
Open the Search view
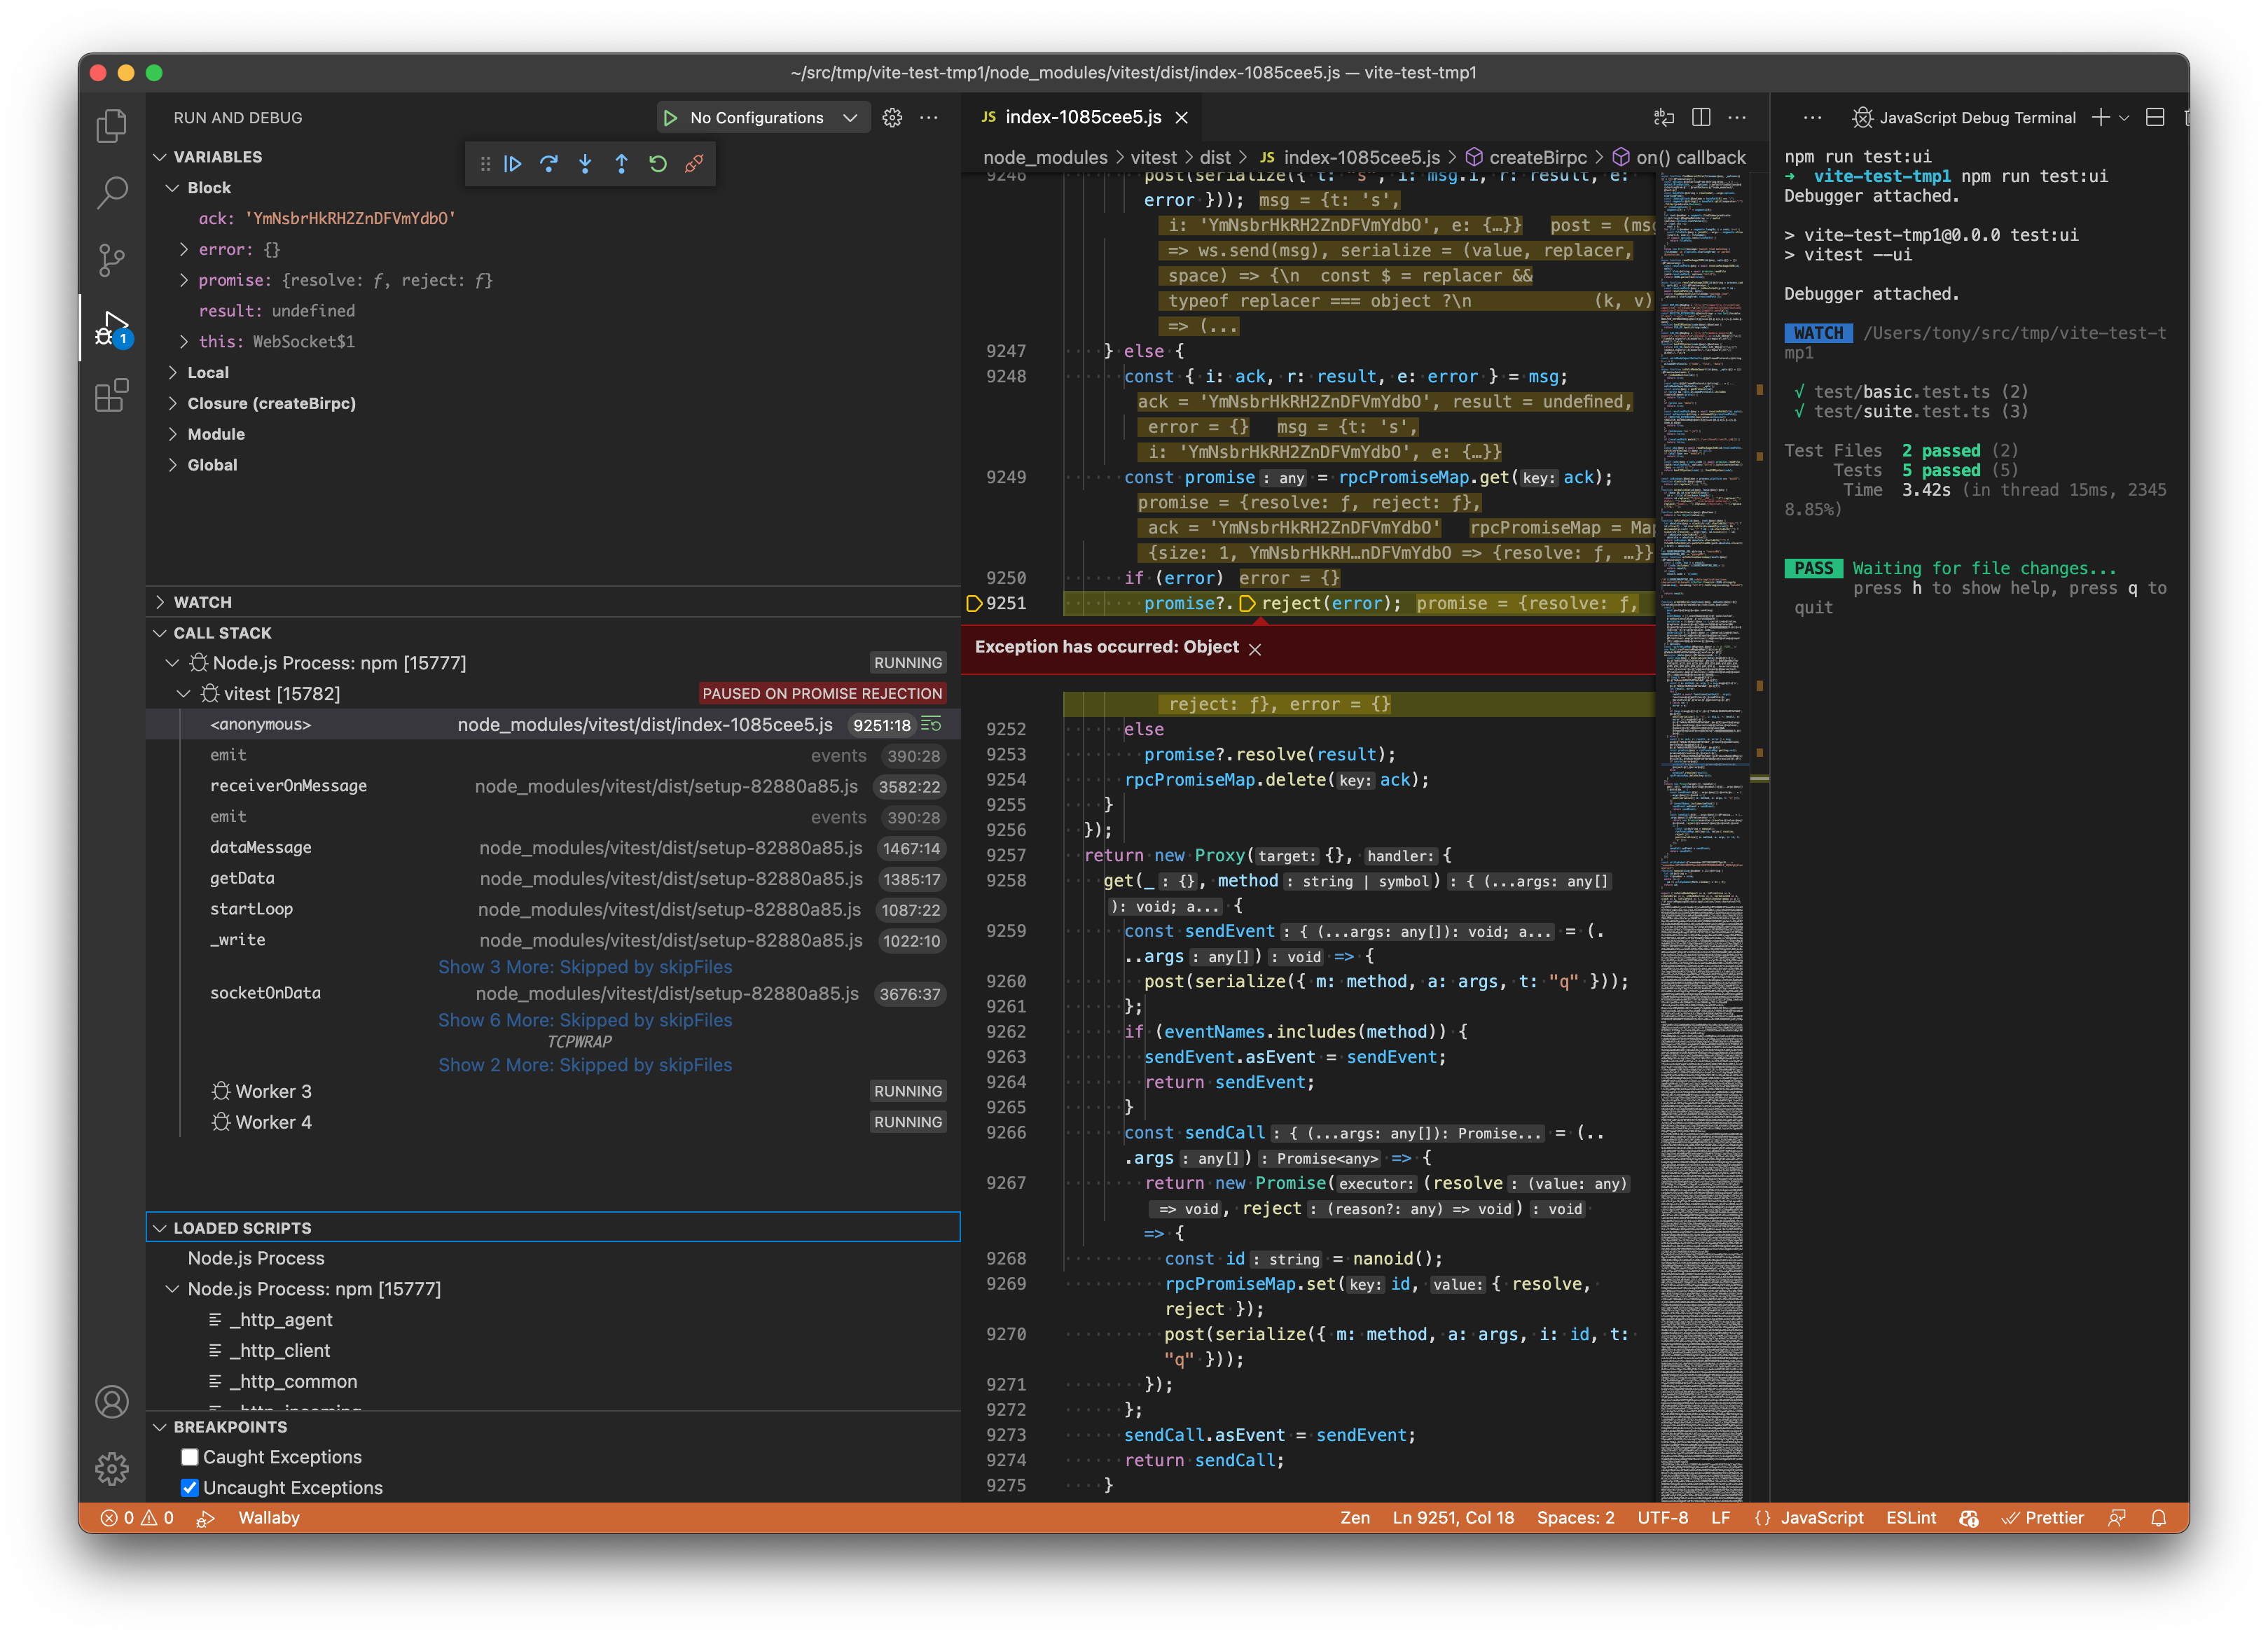click(x=111, y=192)
